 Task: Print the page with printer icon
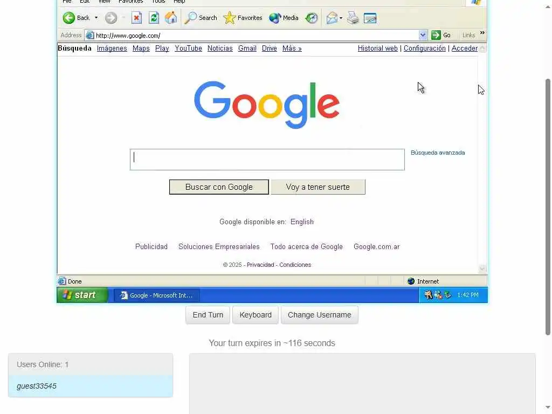tap(353, 18)
